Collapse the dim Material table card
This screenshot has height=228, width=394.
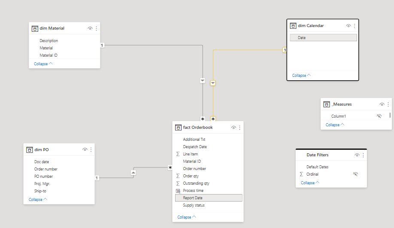(43, 64)
